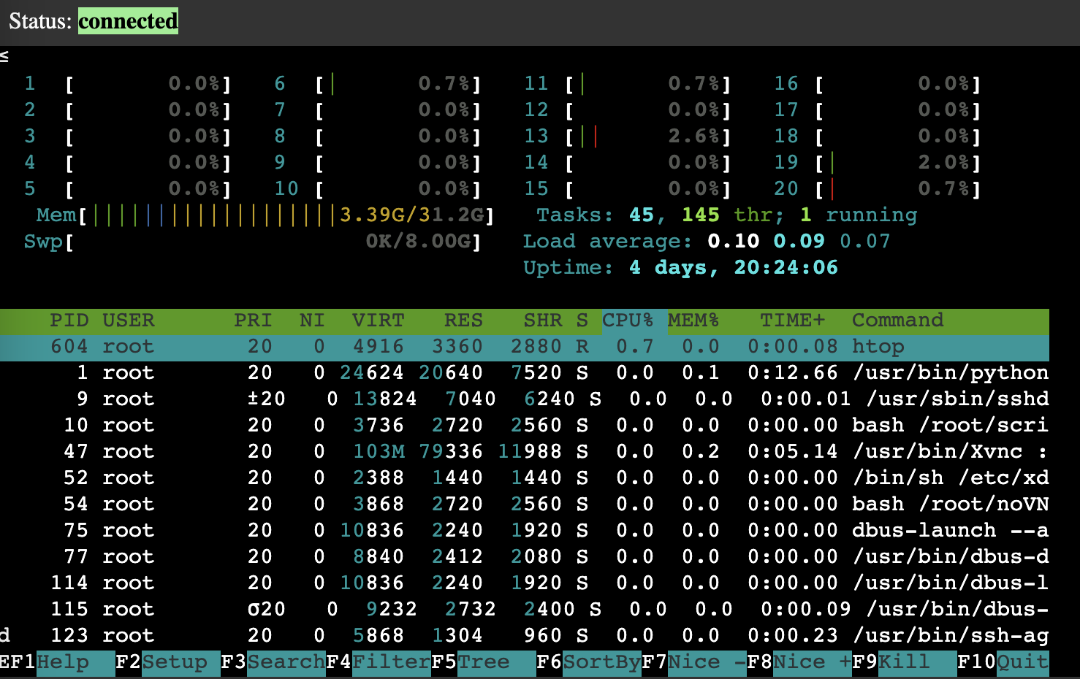The image size is (1080, 679).
Task: Click the Load average values
Action: click(799, 242)
